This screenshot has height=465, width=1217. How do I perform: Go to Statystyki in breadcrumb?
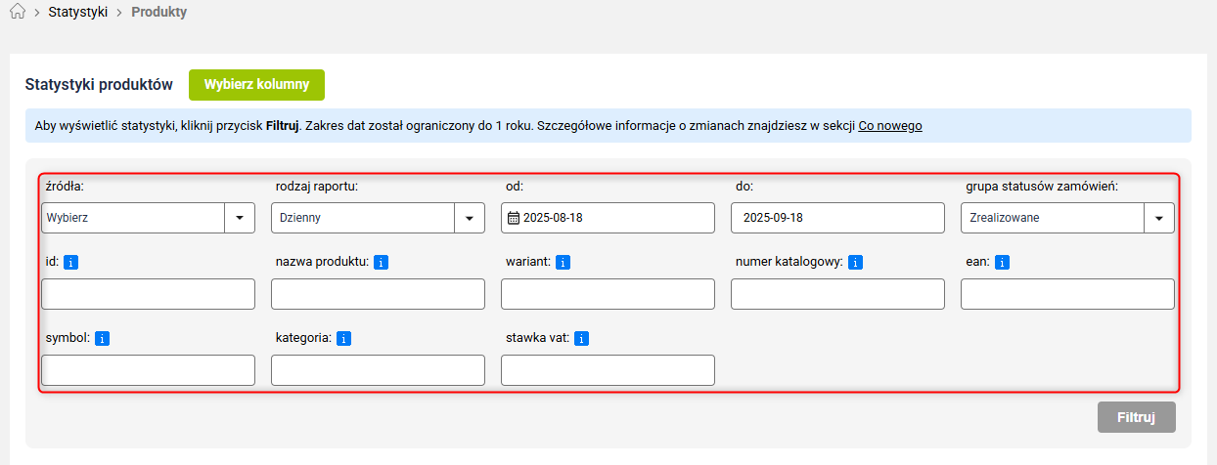(78, 13)
